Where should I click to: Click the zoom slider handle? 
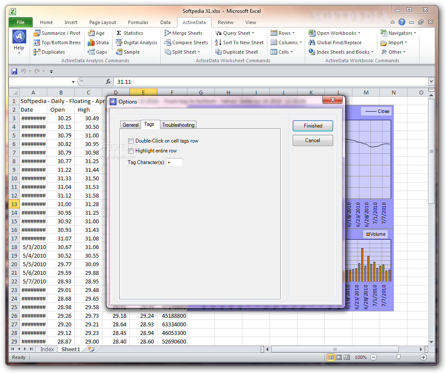coord(398,357)
